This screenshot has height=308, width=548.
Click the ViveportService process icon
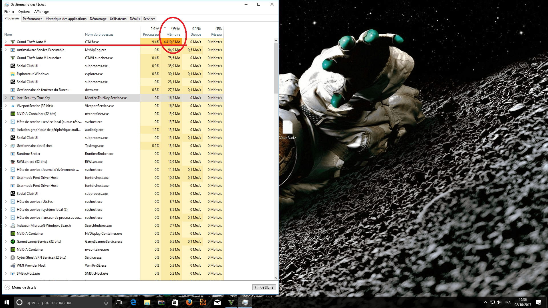point(13,106)
